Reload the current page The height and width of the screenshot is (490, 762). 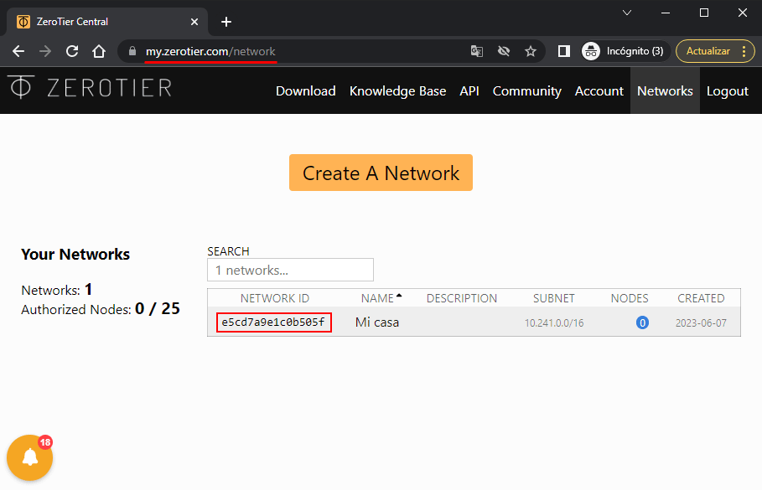72,51
